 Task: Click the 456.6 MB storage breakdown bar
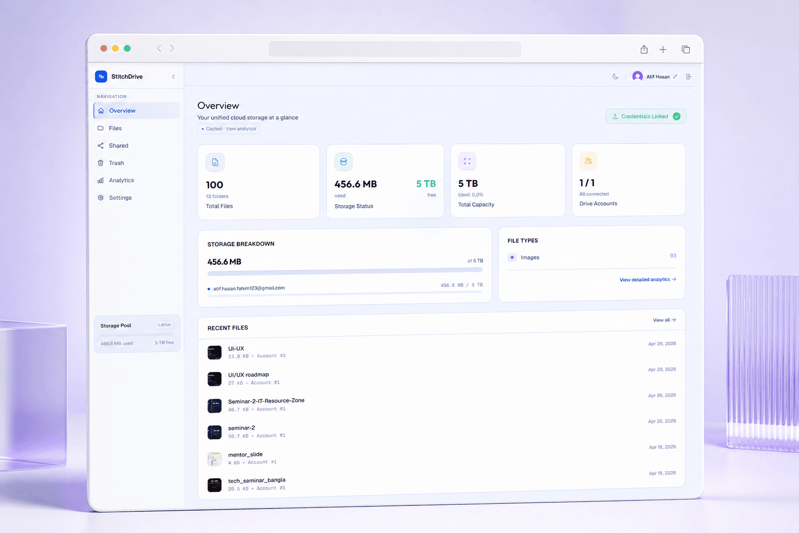pyautogui.click(x=345, y=271)
